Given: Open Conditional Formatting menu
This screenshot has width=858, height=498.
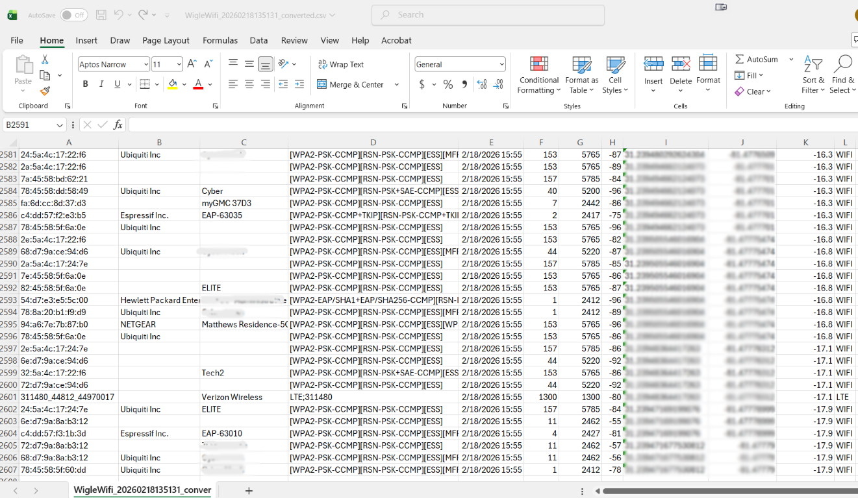Looking at the screenshot, I should click(539, 75).
